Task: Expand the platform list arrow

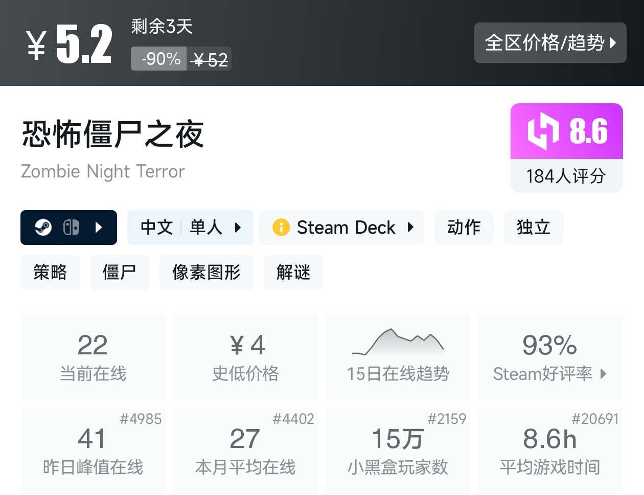Action: [x=99, y=227]
